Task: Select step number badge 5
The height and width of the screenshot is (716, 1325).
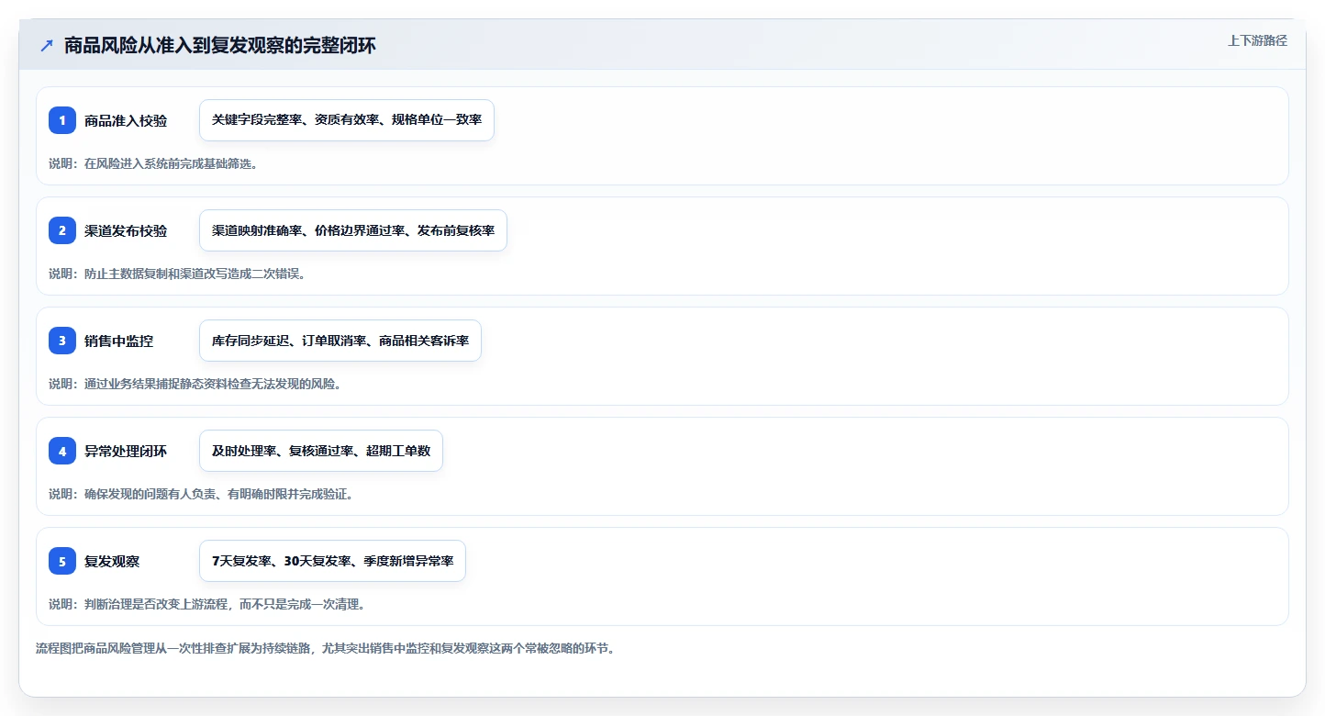Action: pos(62,561)
